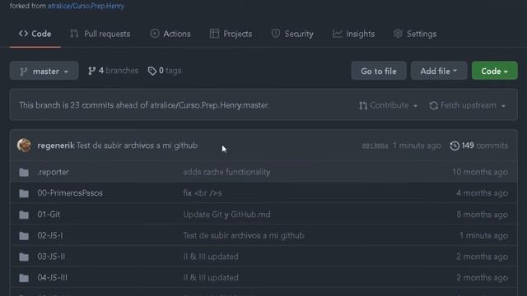Click folder icon beside 01-Git
This screenshot has height=296, width=527.
pyautogui.click(x=24, y=215)
